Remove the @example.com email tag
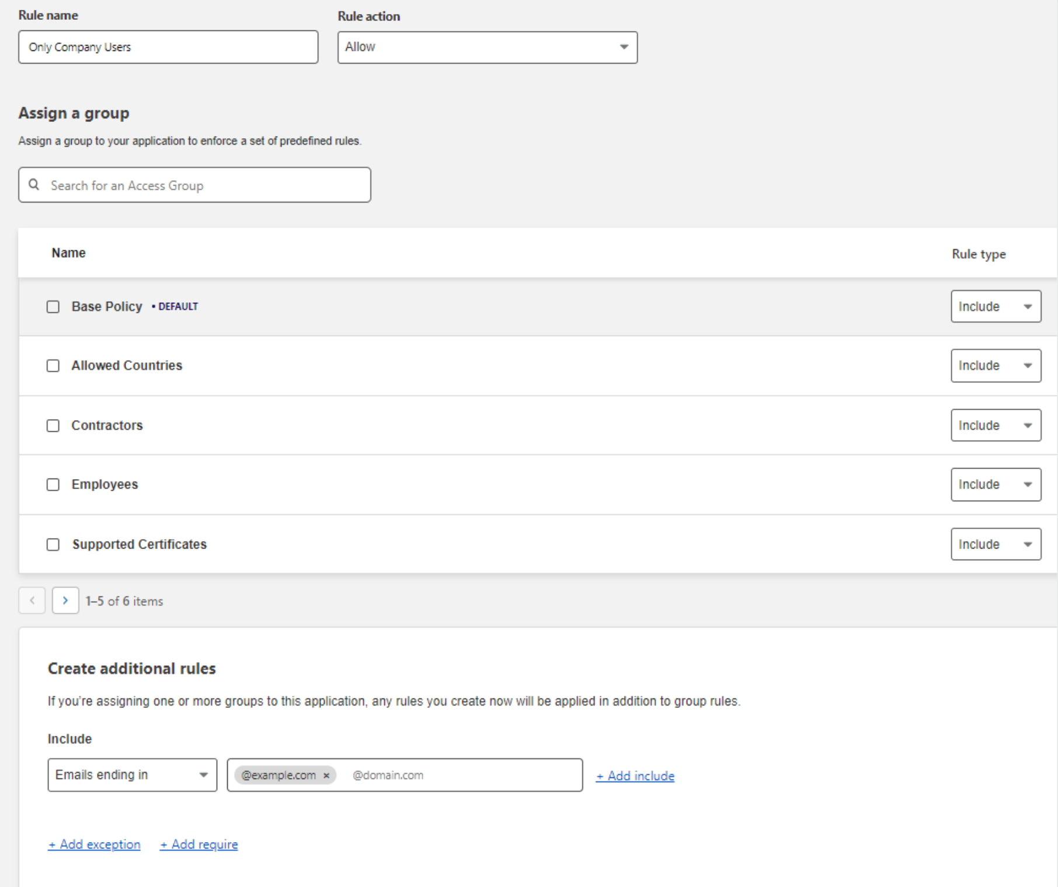 tap(326, 776)
